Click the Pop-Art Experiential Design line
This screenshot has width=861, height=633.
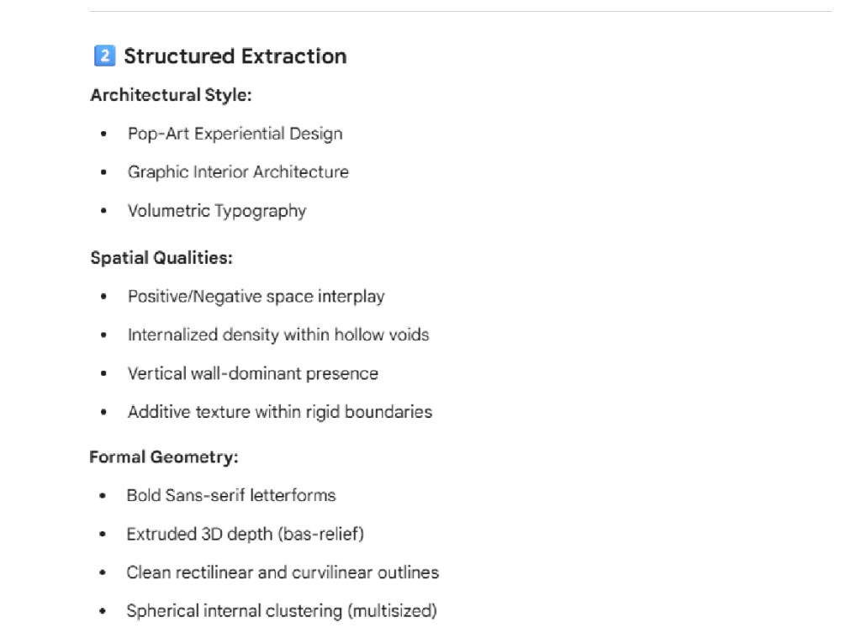(235, 134)
